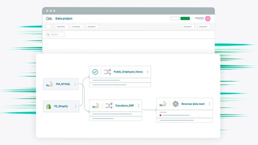Click the third placeholder toolbar tab
Screen dimensions: 258x145
(x=92, y=26)
